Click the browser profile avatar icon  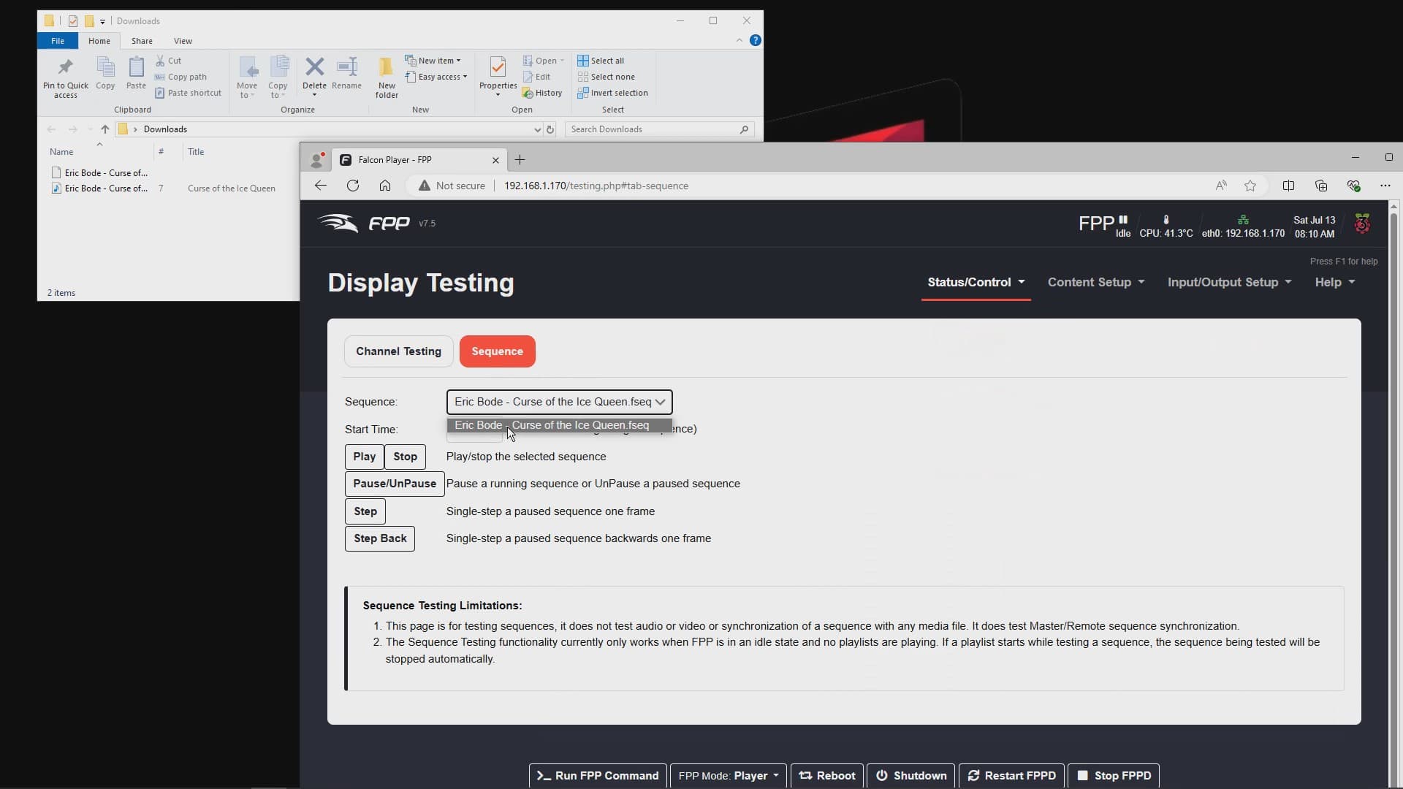pos(317,159)
